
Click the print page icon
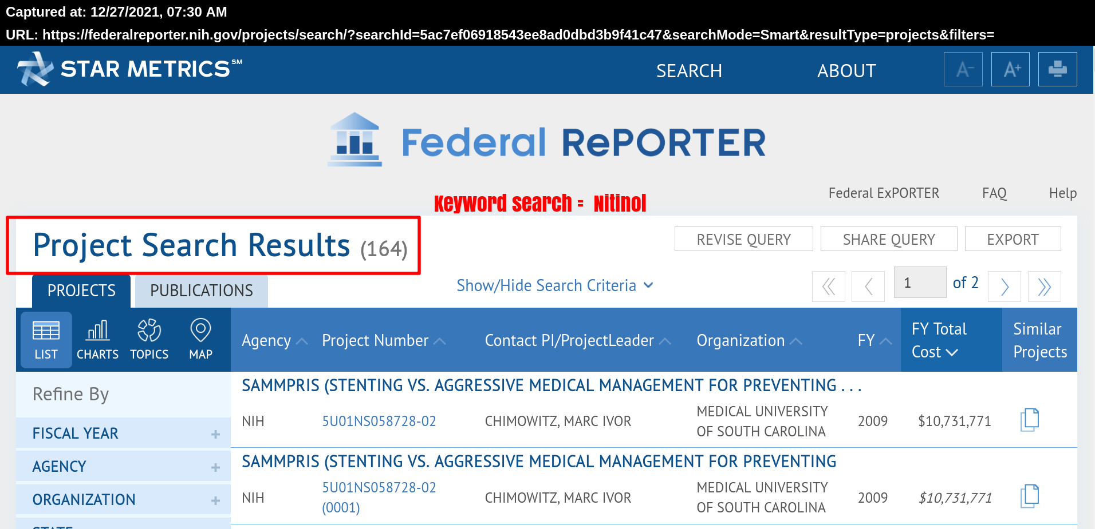(1058, 69)
